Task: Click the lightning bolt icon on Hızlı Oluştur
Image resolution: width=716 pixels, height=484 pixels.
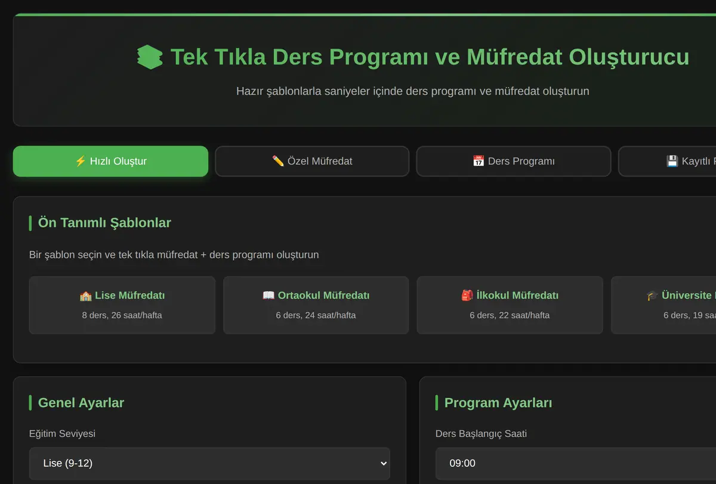Action: [x=81, y=161]
